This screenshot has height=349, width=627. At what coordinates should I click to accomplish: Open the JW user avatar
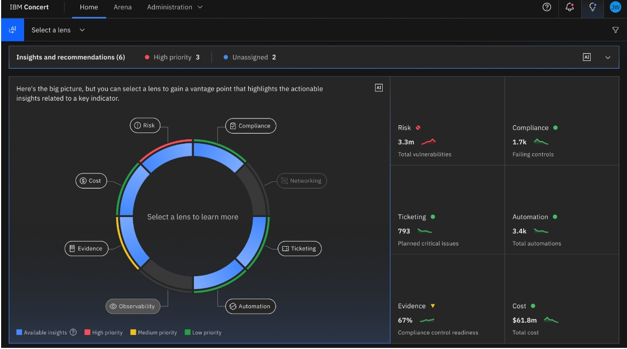click(615, 7)
